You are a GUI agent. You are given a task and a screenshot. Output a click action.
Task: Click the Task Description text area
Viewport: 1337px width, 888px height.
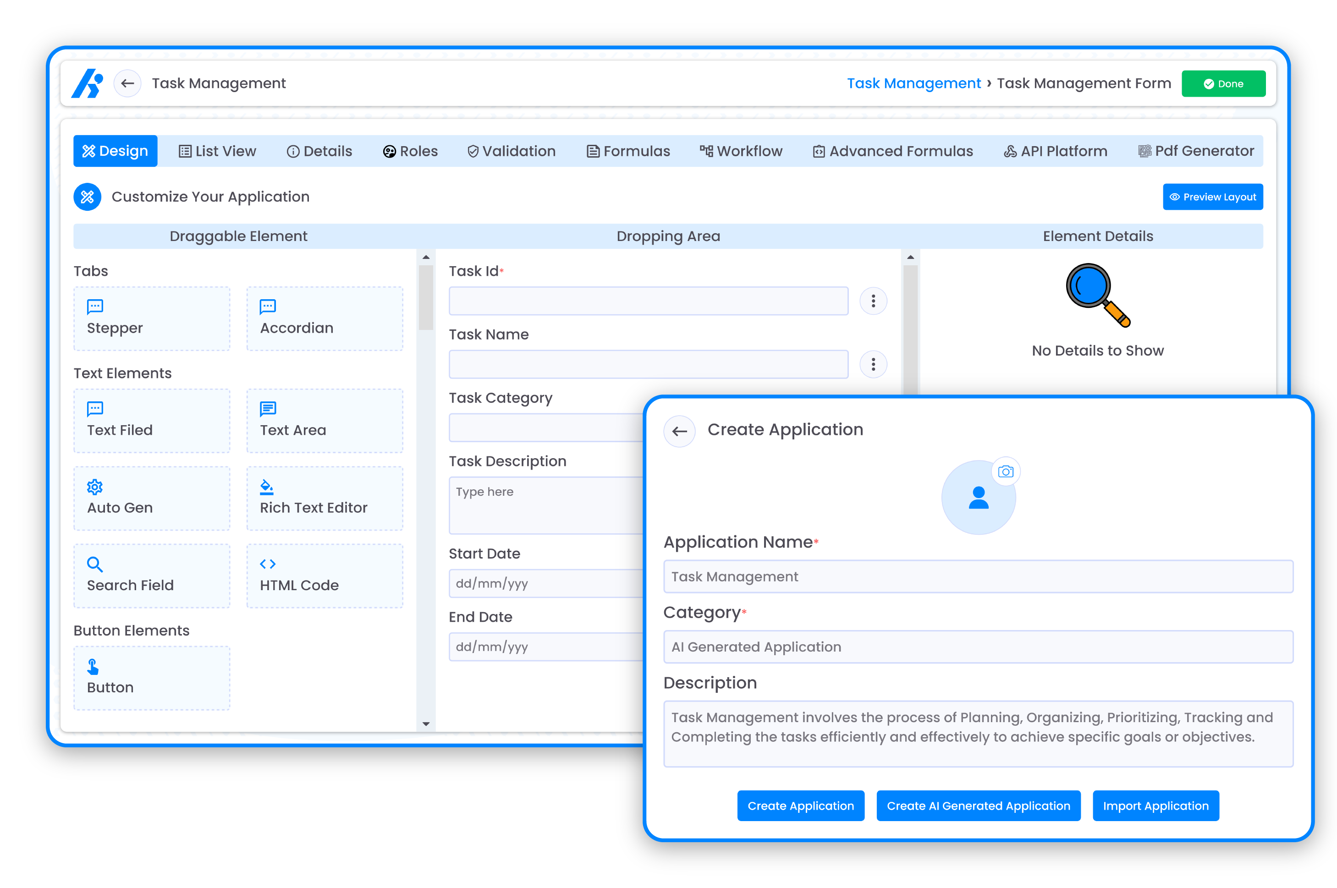tap(546, 505)
